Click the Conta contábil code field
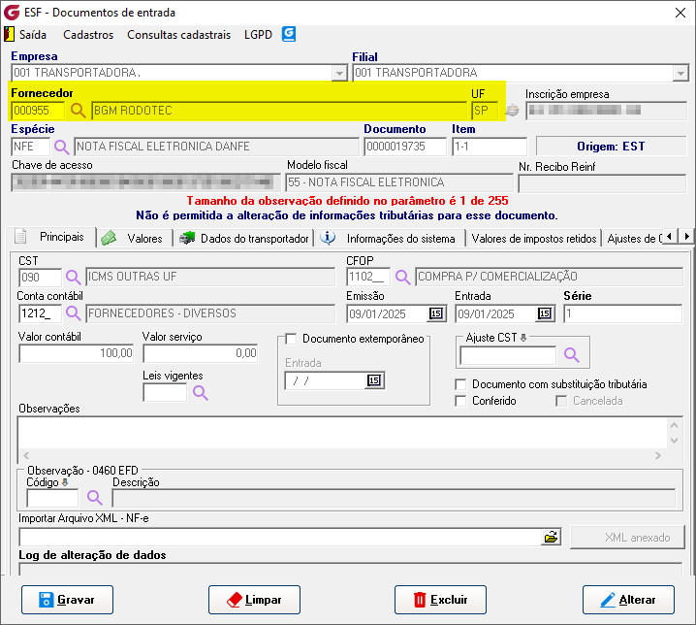Viewport: 696px width, 625px height. pyautogui.click(x=40, y=313)
